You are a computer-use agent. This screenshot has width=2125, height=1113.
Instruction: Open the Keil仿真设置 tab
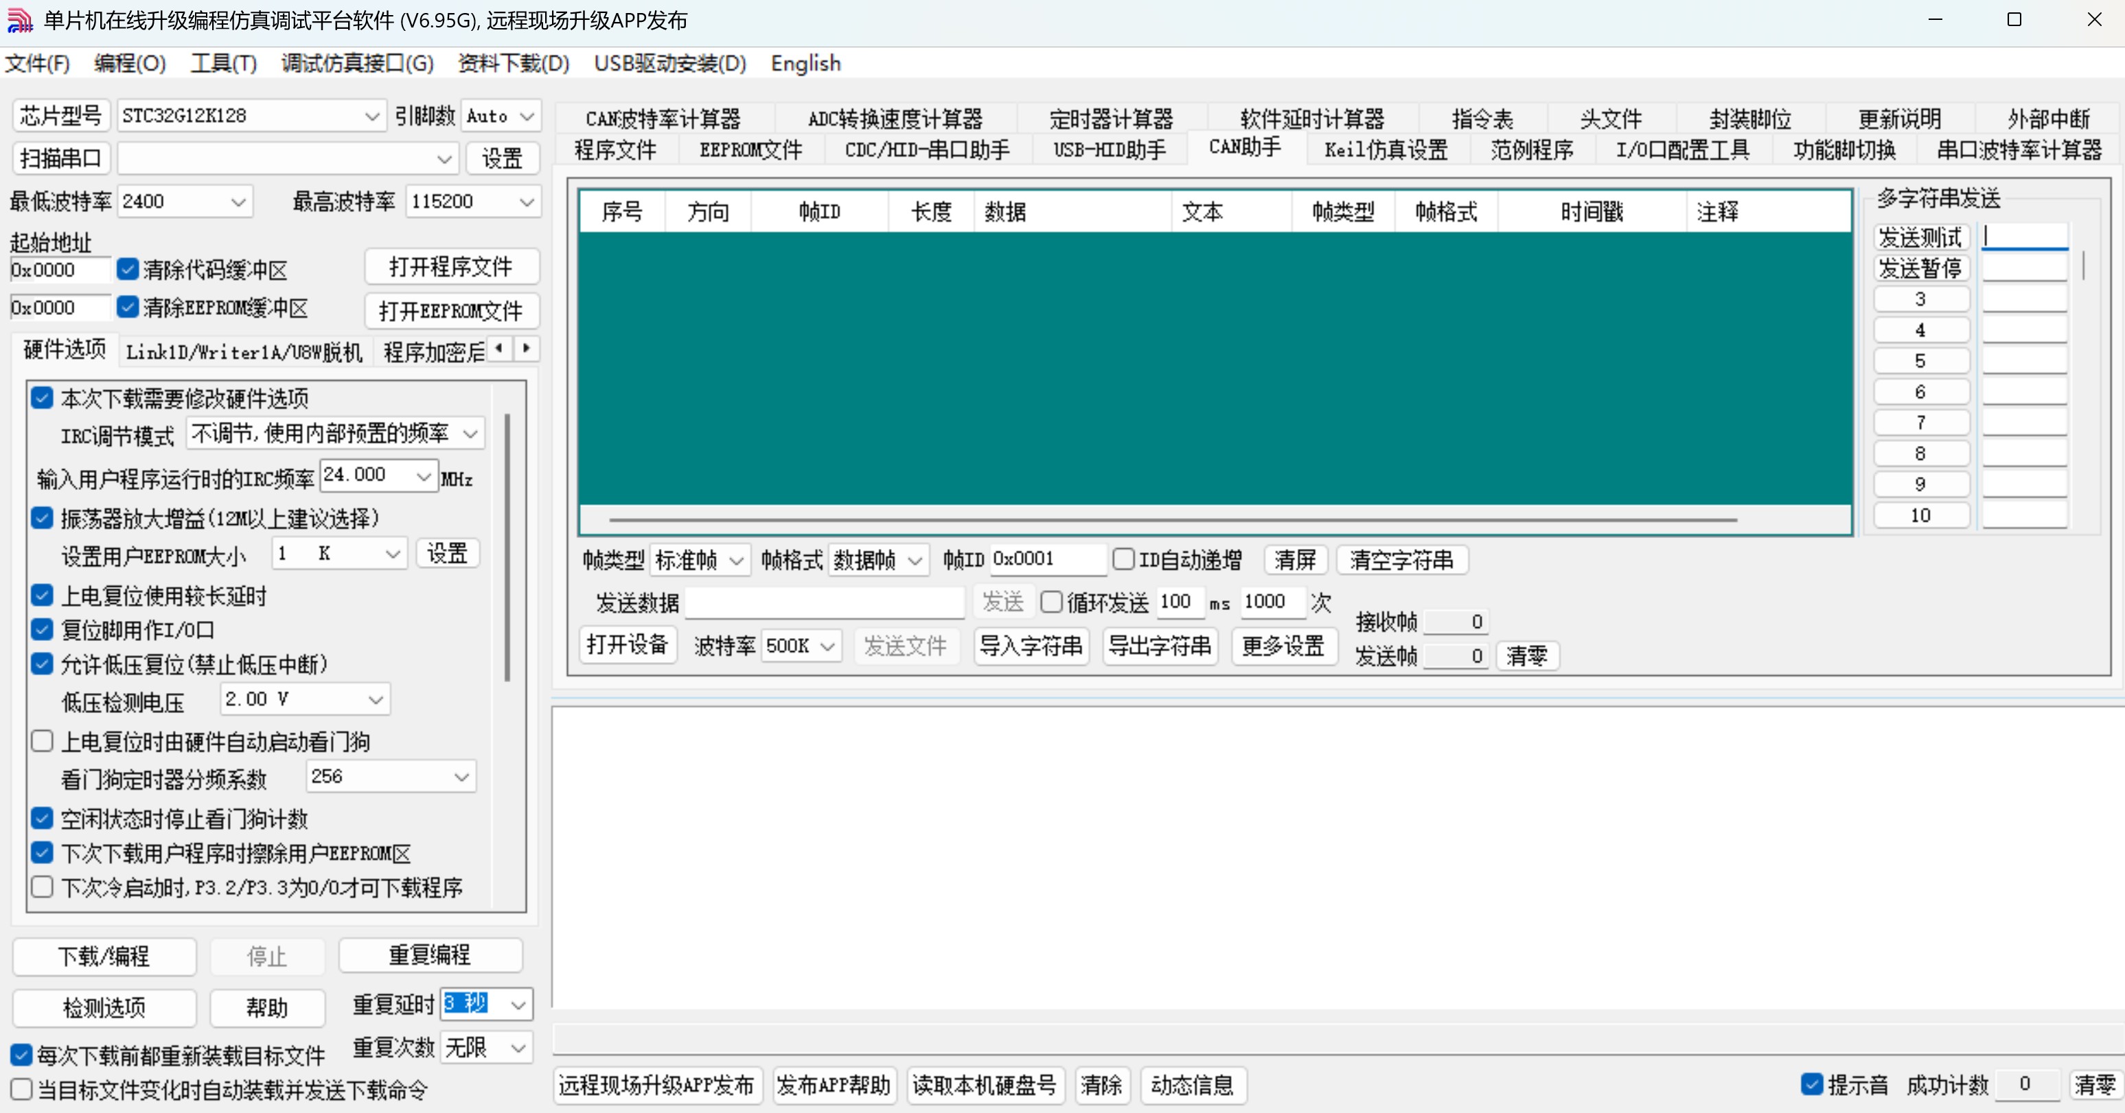click(1386, 149)
